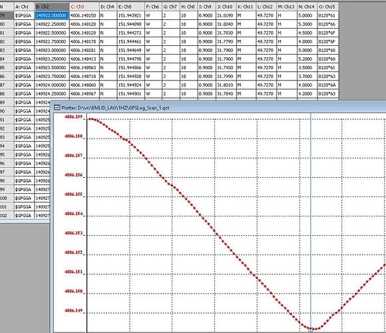This screenshot has height=333, width=386.
Task: Click cell 4806.148563 in row 85
Action: click(x=85, y=67)
